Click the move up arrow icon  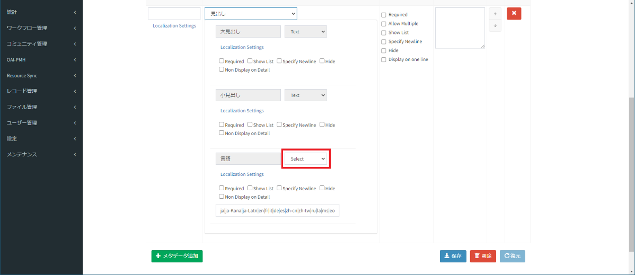[495, 14]
